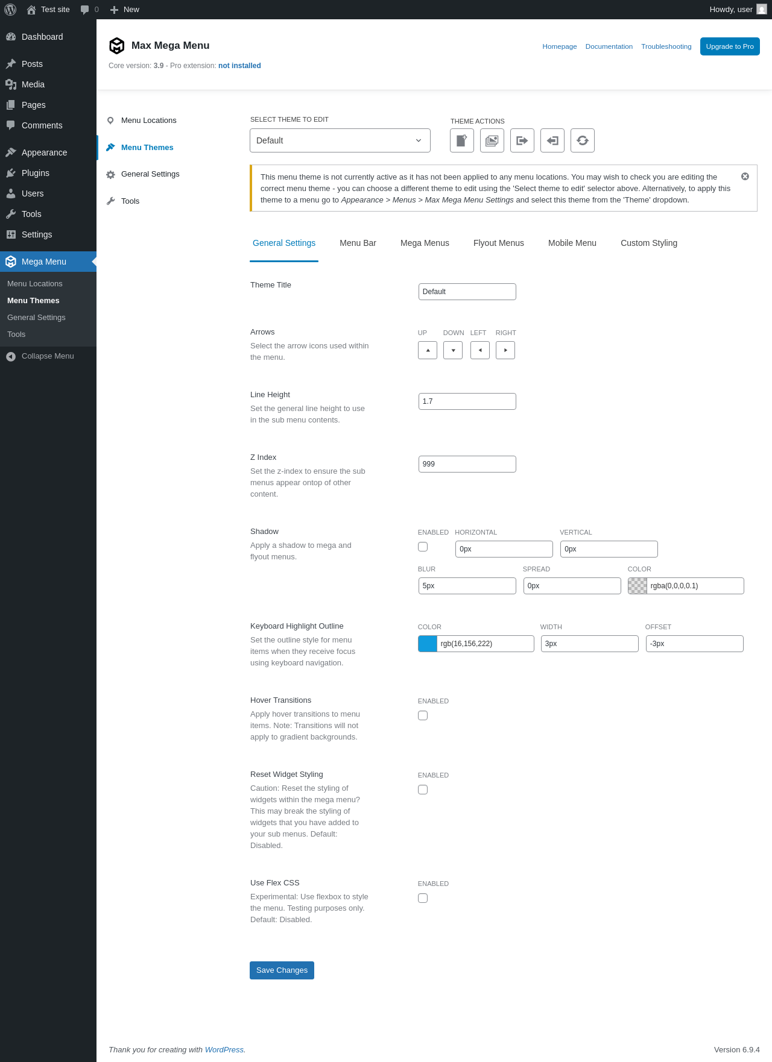Focus the Theme Title input field
This screenshot has width=772, height=1062.
click(467, 292)
